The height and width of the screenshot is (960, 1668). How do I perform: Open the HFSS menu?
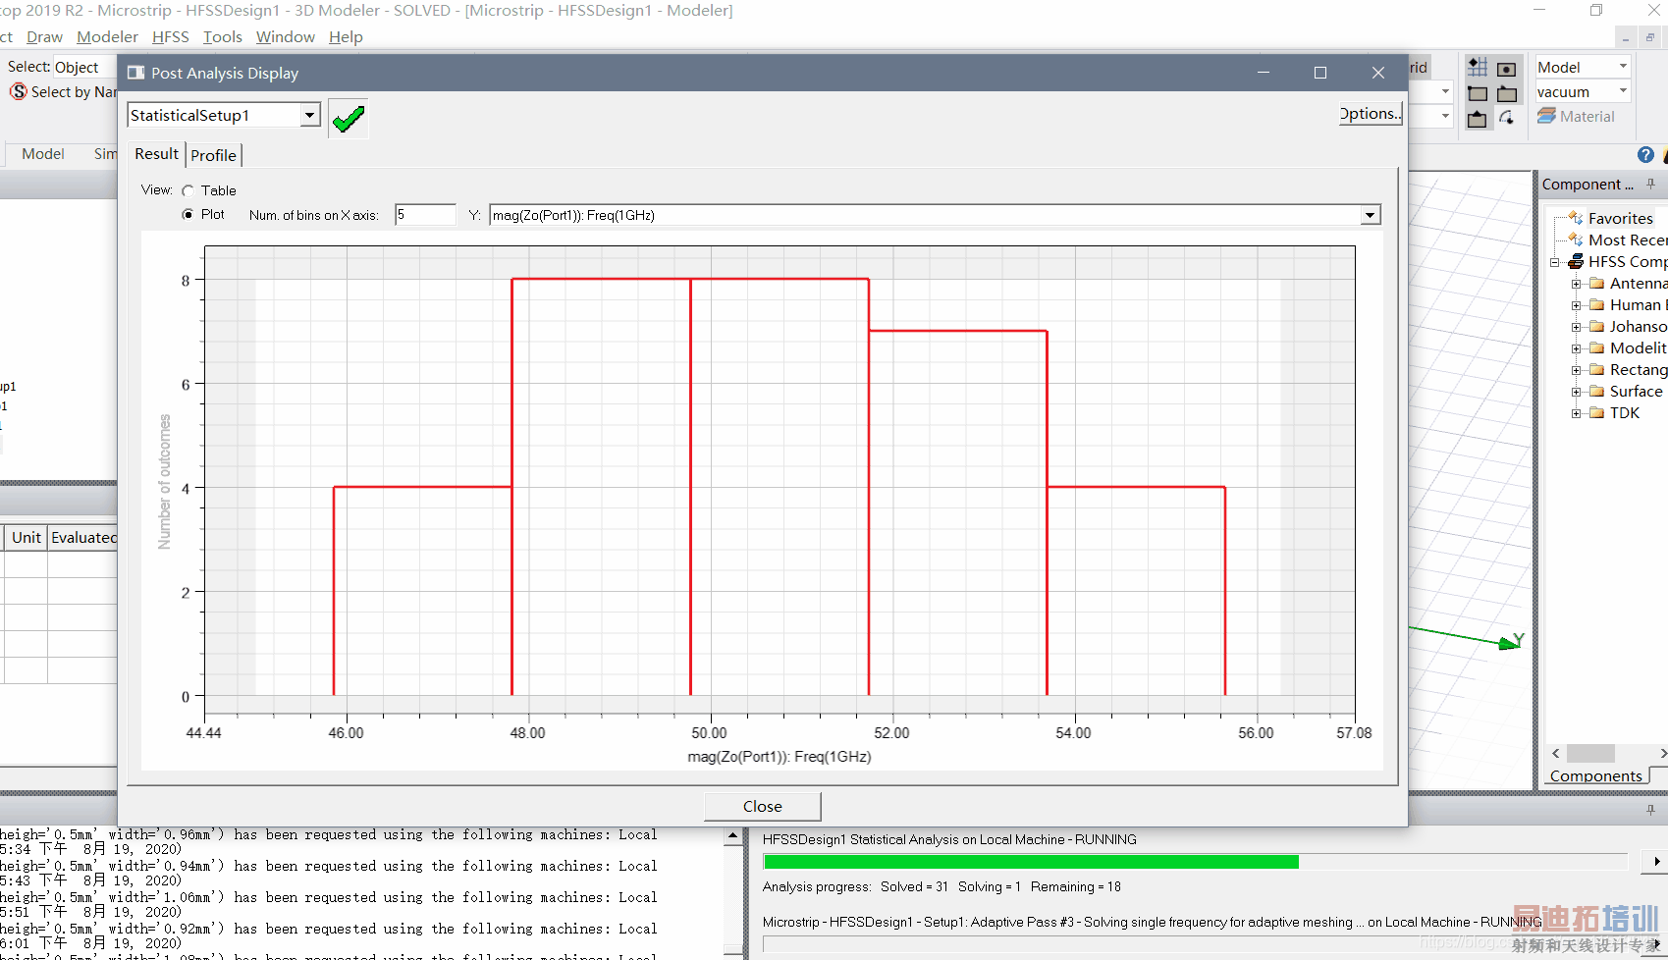(170, 36)
